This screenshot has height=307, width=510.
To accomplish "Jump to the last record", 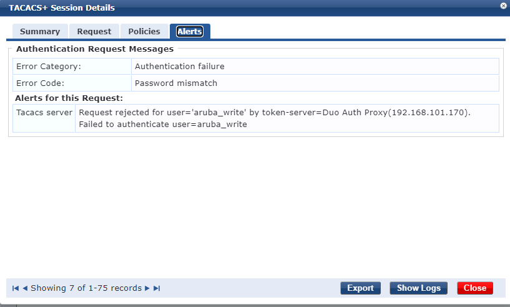I will tap(157, 288).
